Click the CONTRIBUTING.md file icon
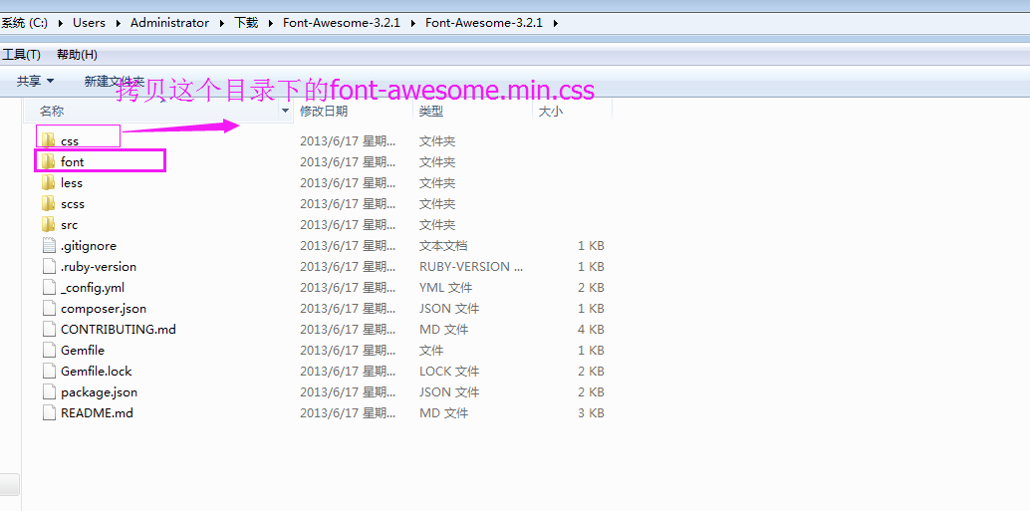1030x511 pixels. tap(49, 329)
